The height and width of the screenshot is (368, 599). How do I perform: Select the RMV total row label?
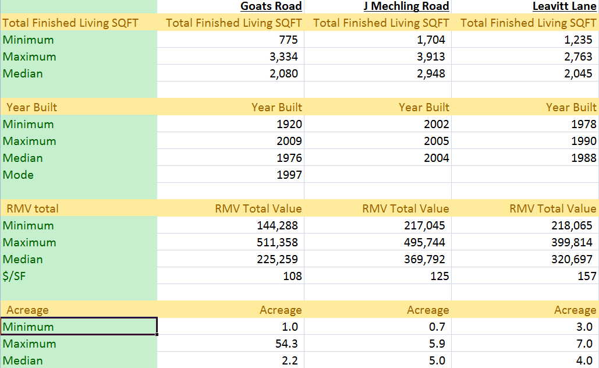tap(33, 208)
